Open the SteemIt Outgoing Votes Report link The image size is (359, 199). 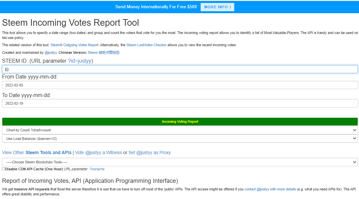[74, 45]
